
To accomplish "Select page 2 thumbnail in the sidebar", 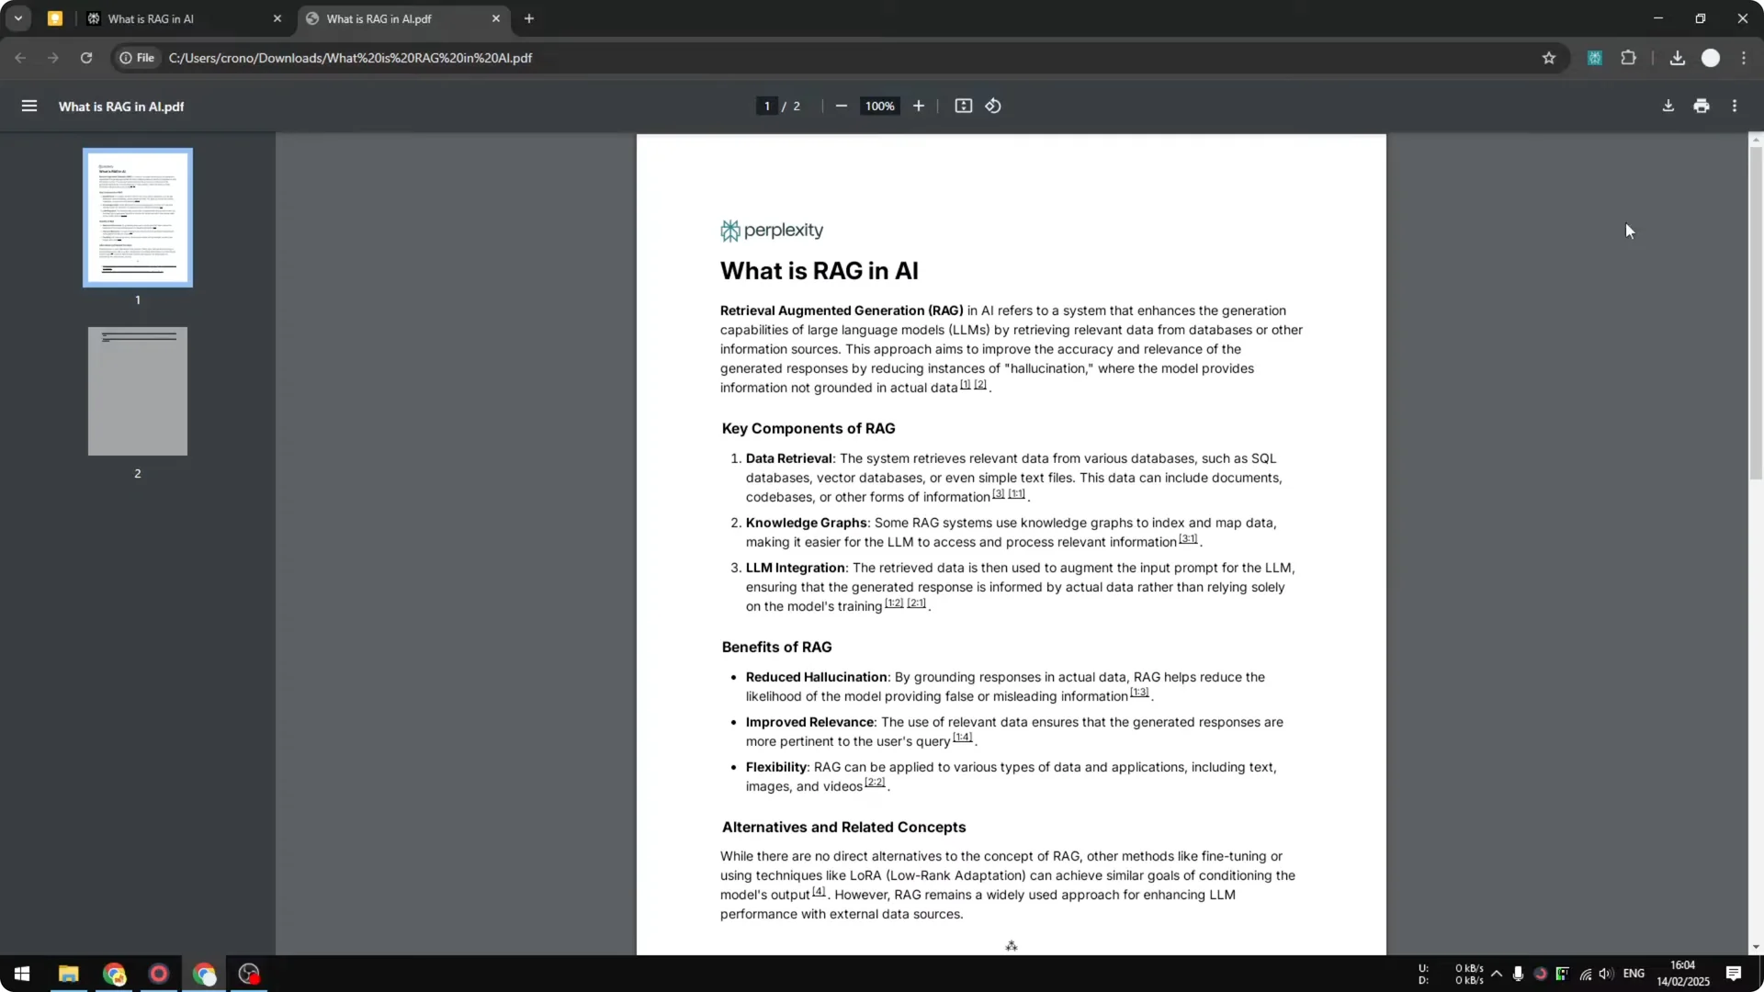I will [137, 390].
